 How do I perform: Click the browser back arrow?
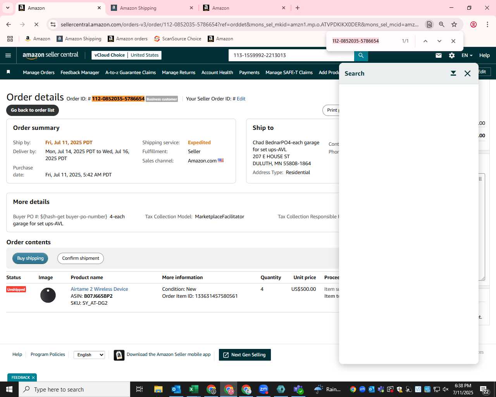point(9,24)
